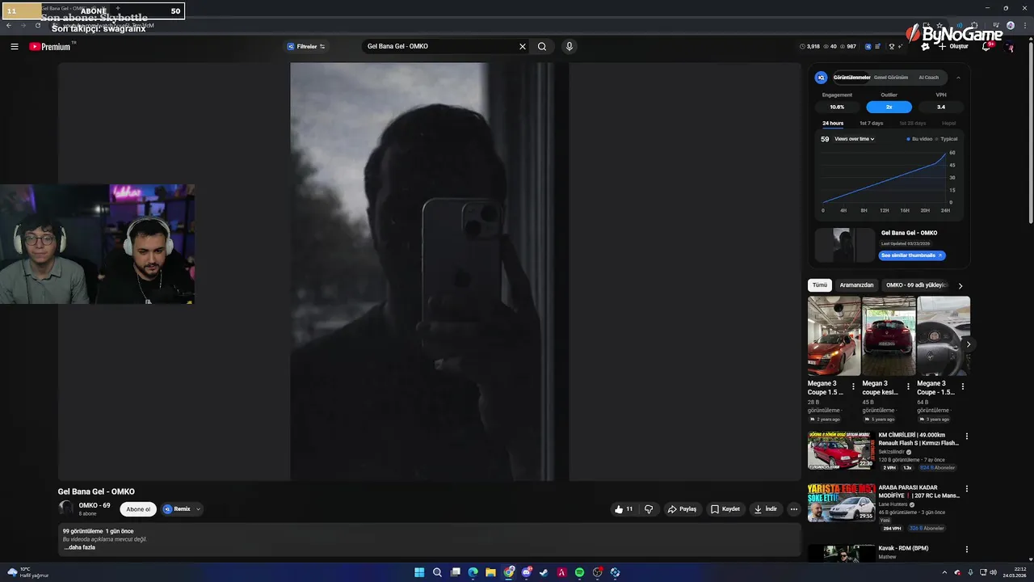The width and height of the screenshot is (1034, 582).
Task: Click the Paylaş share button
Action: click(682, 509)
